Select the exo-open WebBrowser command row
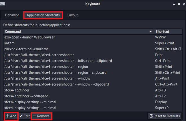The image size is (186, 121). click(x=93, y=37)
